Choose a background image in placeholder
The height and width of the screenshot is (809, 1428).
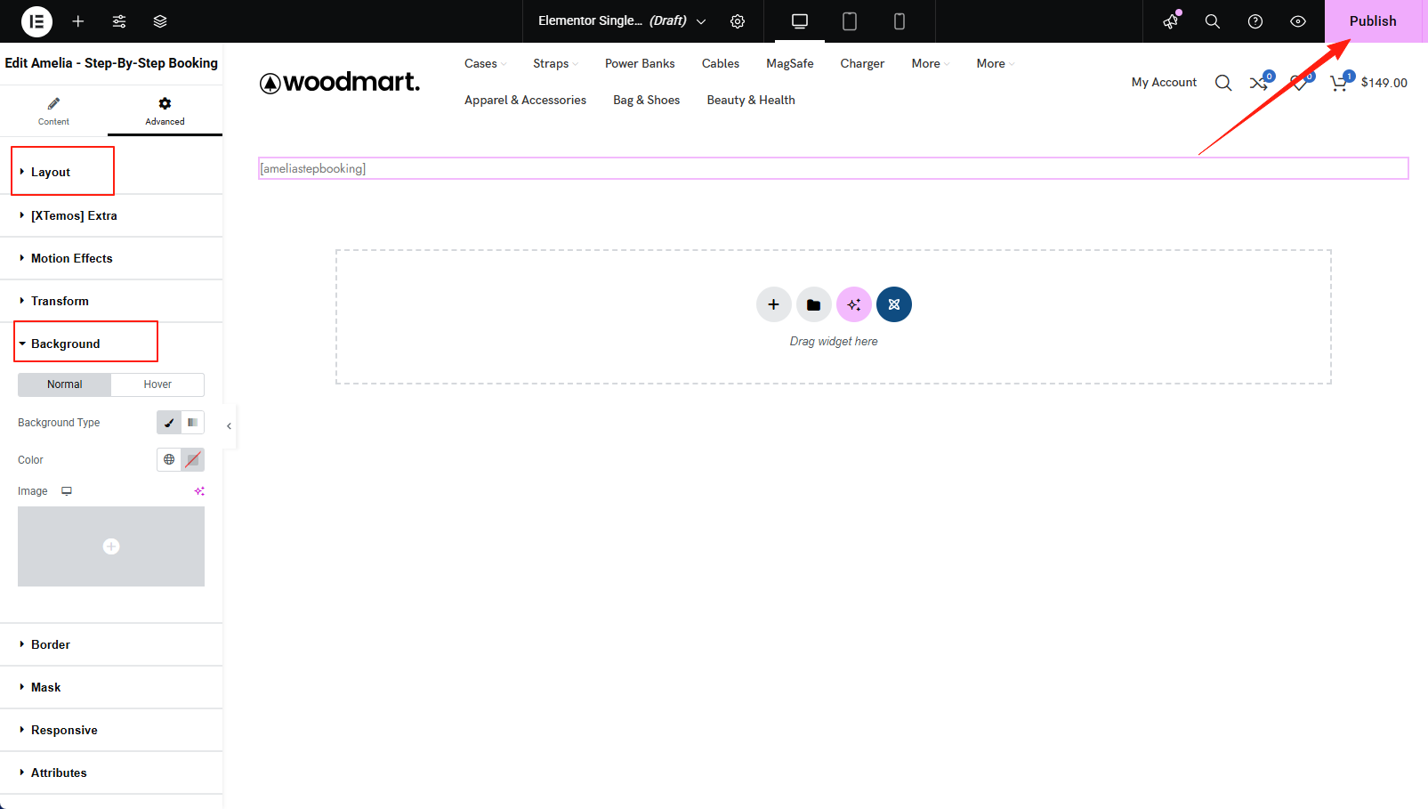[111, 546]
